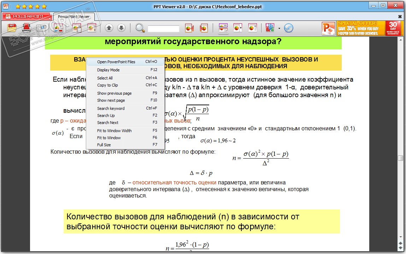The width and height of the screenshot is (406, 254).
Task: Click in the search keyword field
Action: click(x=163, y=29)
